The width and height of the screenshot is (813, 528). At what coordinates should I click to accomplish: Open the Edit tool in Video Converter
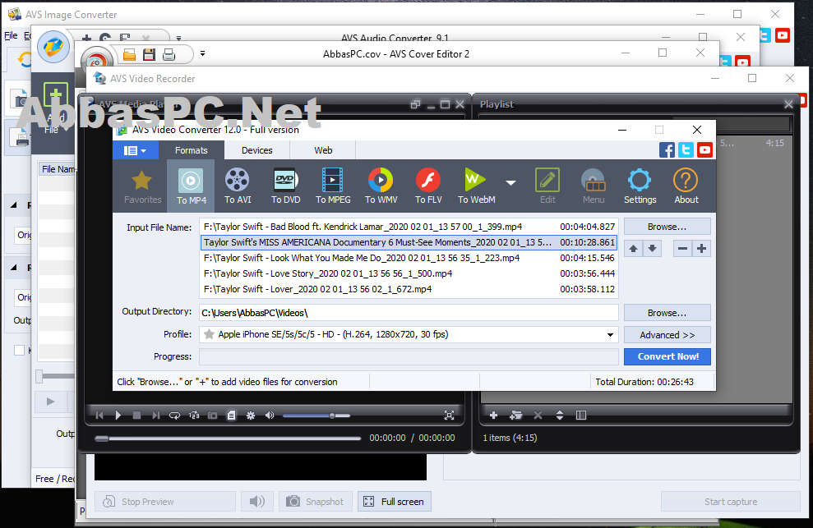[547, 186]
